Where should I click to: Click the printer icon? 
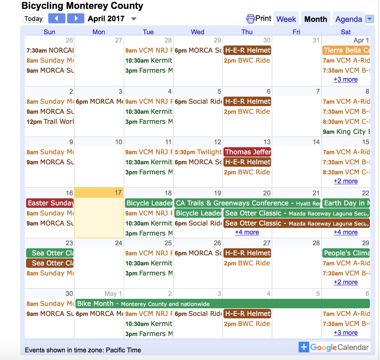[x=250, y=19]
